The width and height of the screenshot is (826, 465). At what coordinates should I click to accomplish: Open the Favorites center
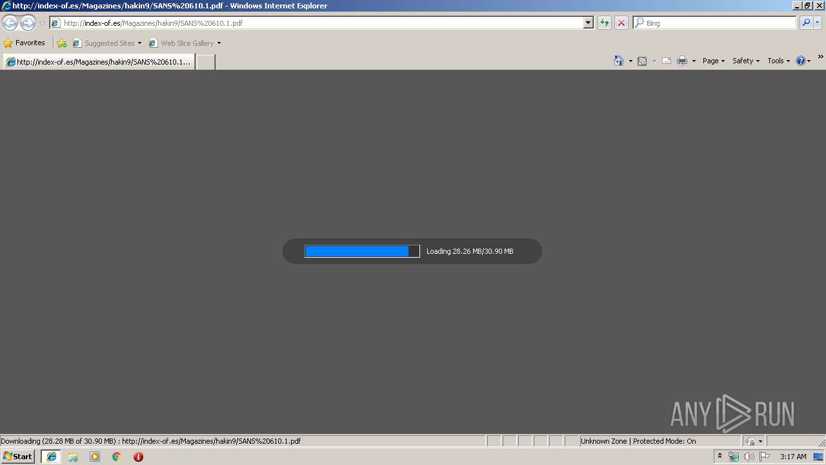(x=25, y=43)
